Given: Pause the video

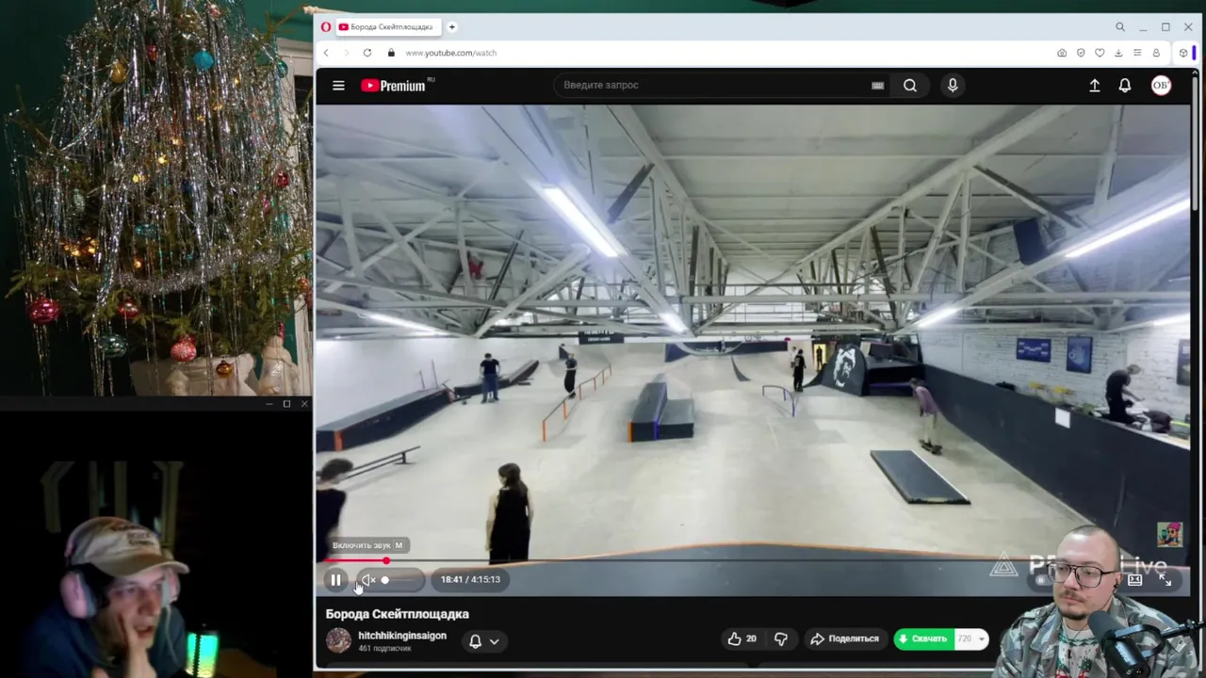Looking at the screenshot, I should [335, 580].
